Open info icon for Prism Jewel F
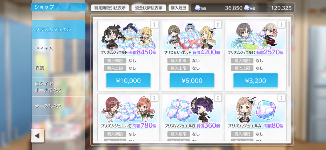326x150 pixels. pyautogui.click(x=154, y=25)
